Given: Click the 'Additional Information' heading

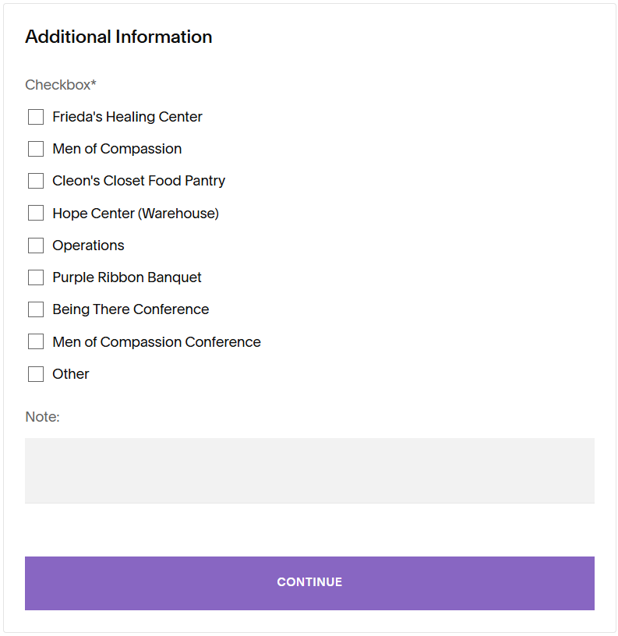Looking at the screenshot, I should (118, 37).
